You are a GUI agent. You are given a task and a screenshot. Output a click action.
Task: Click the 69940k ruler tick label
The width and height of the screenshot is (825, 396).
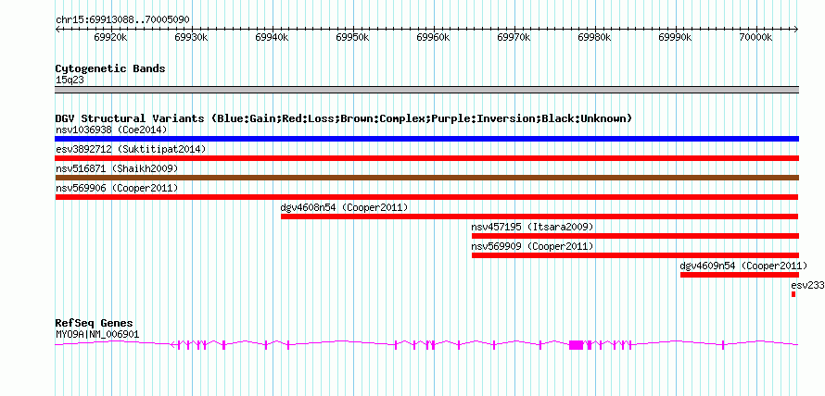pos(272,37)
